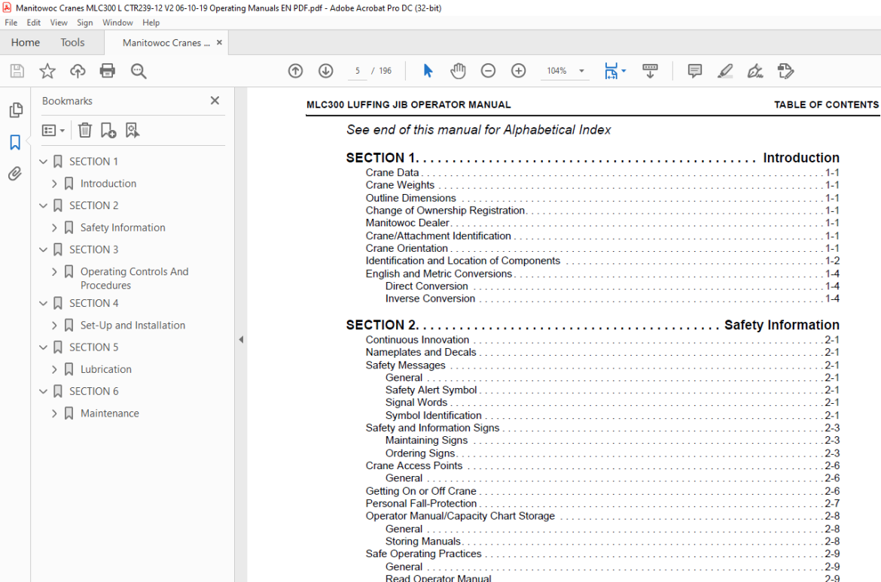
Task: Collapse the SECTION 2 bookmark
Action: [43, 205]
